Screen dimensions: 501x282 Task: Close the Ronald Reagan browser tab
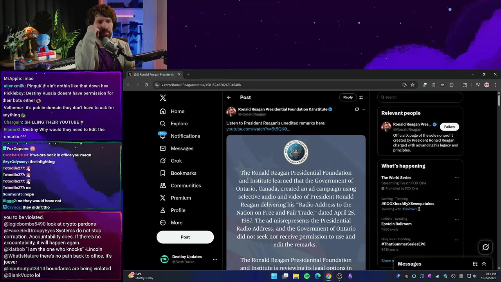coord(179,74)
